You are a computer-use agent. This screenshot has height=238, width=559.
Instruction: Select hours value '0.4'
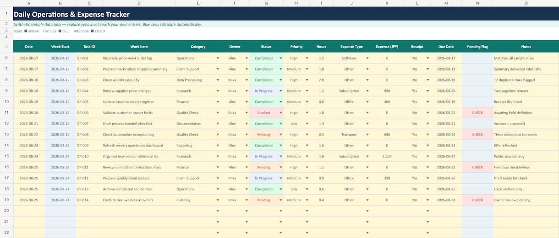(x=321, y=200)
